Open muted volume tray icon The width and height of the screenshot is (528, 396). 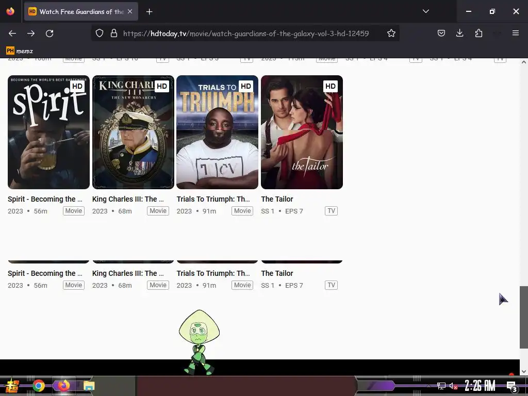pyautogui.click(x=453, y=386)
